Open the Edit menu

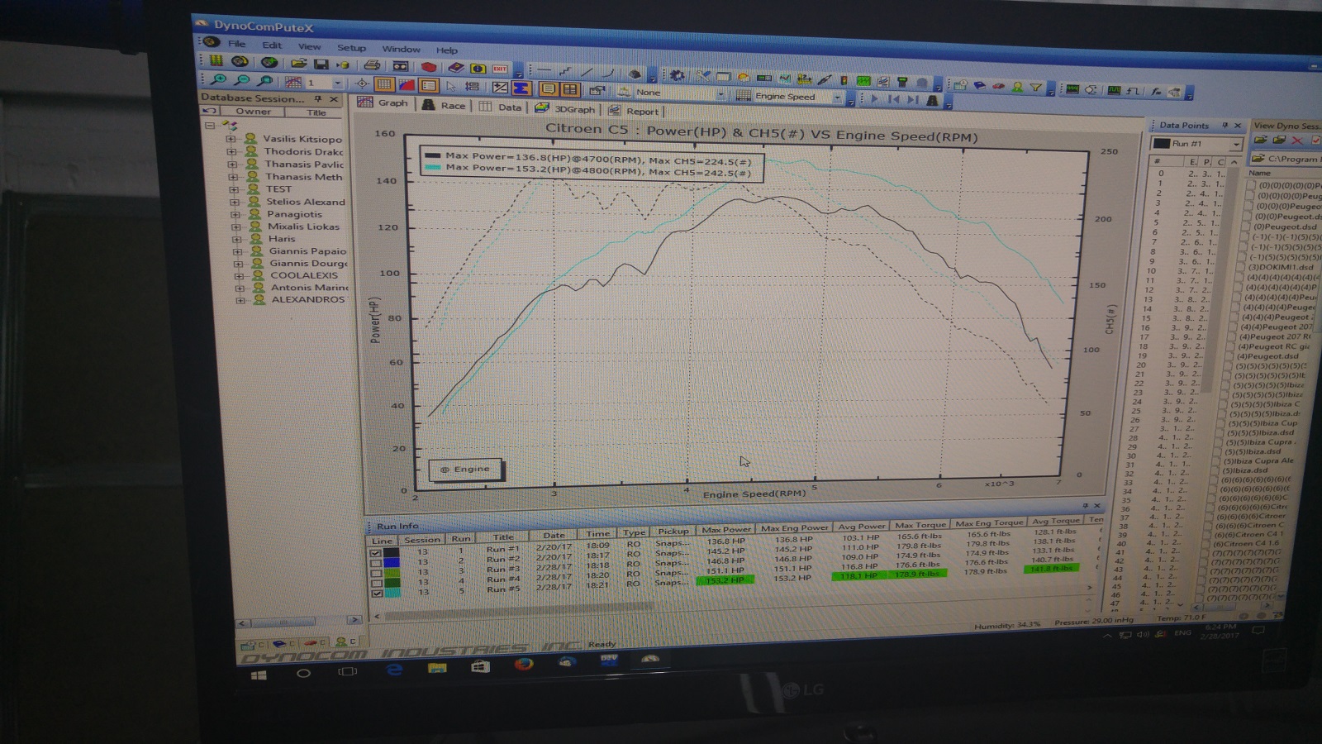(x=272, y=45)
